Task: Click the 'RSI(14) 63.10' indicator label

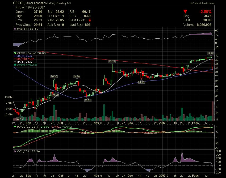Action: pyautogui.click(x=28, y=29)
